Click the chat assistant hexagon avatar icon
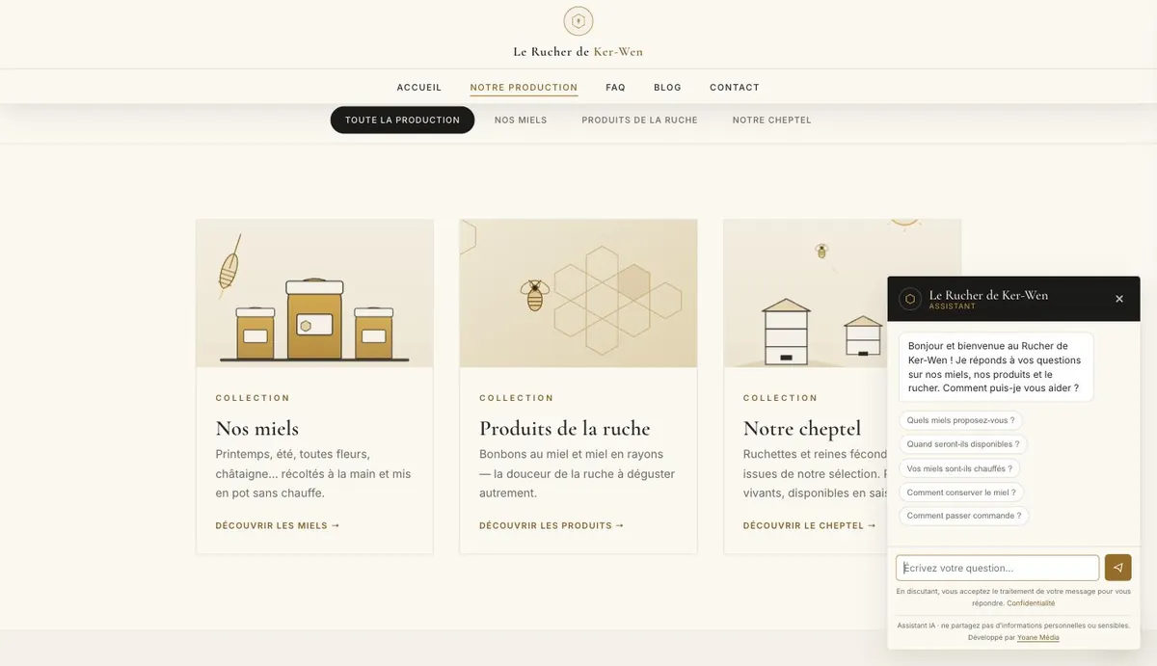 point(910,299)
